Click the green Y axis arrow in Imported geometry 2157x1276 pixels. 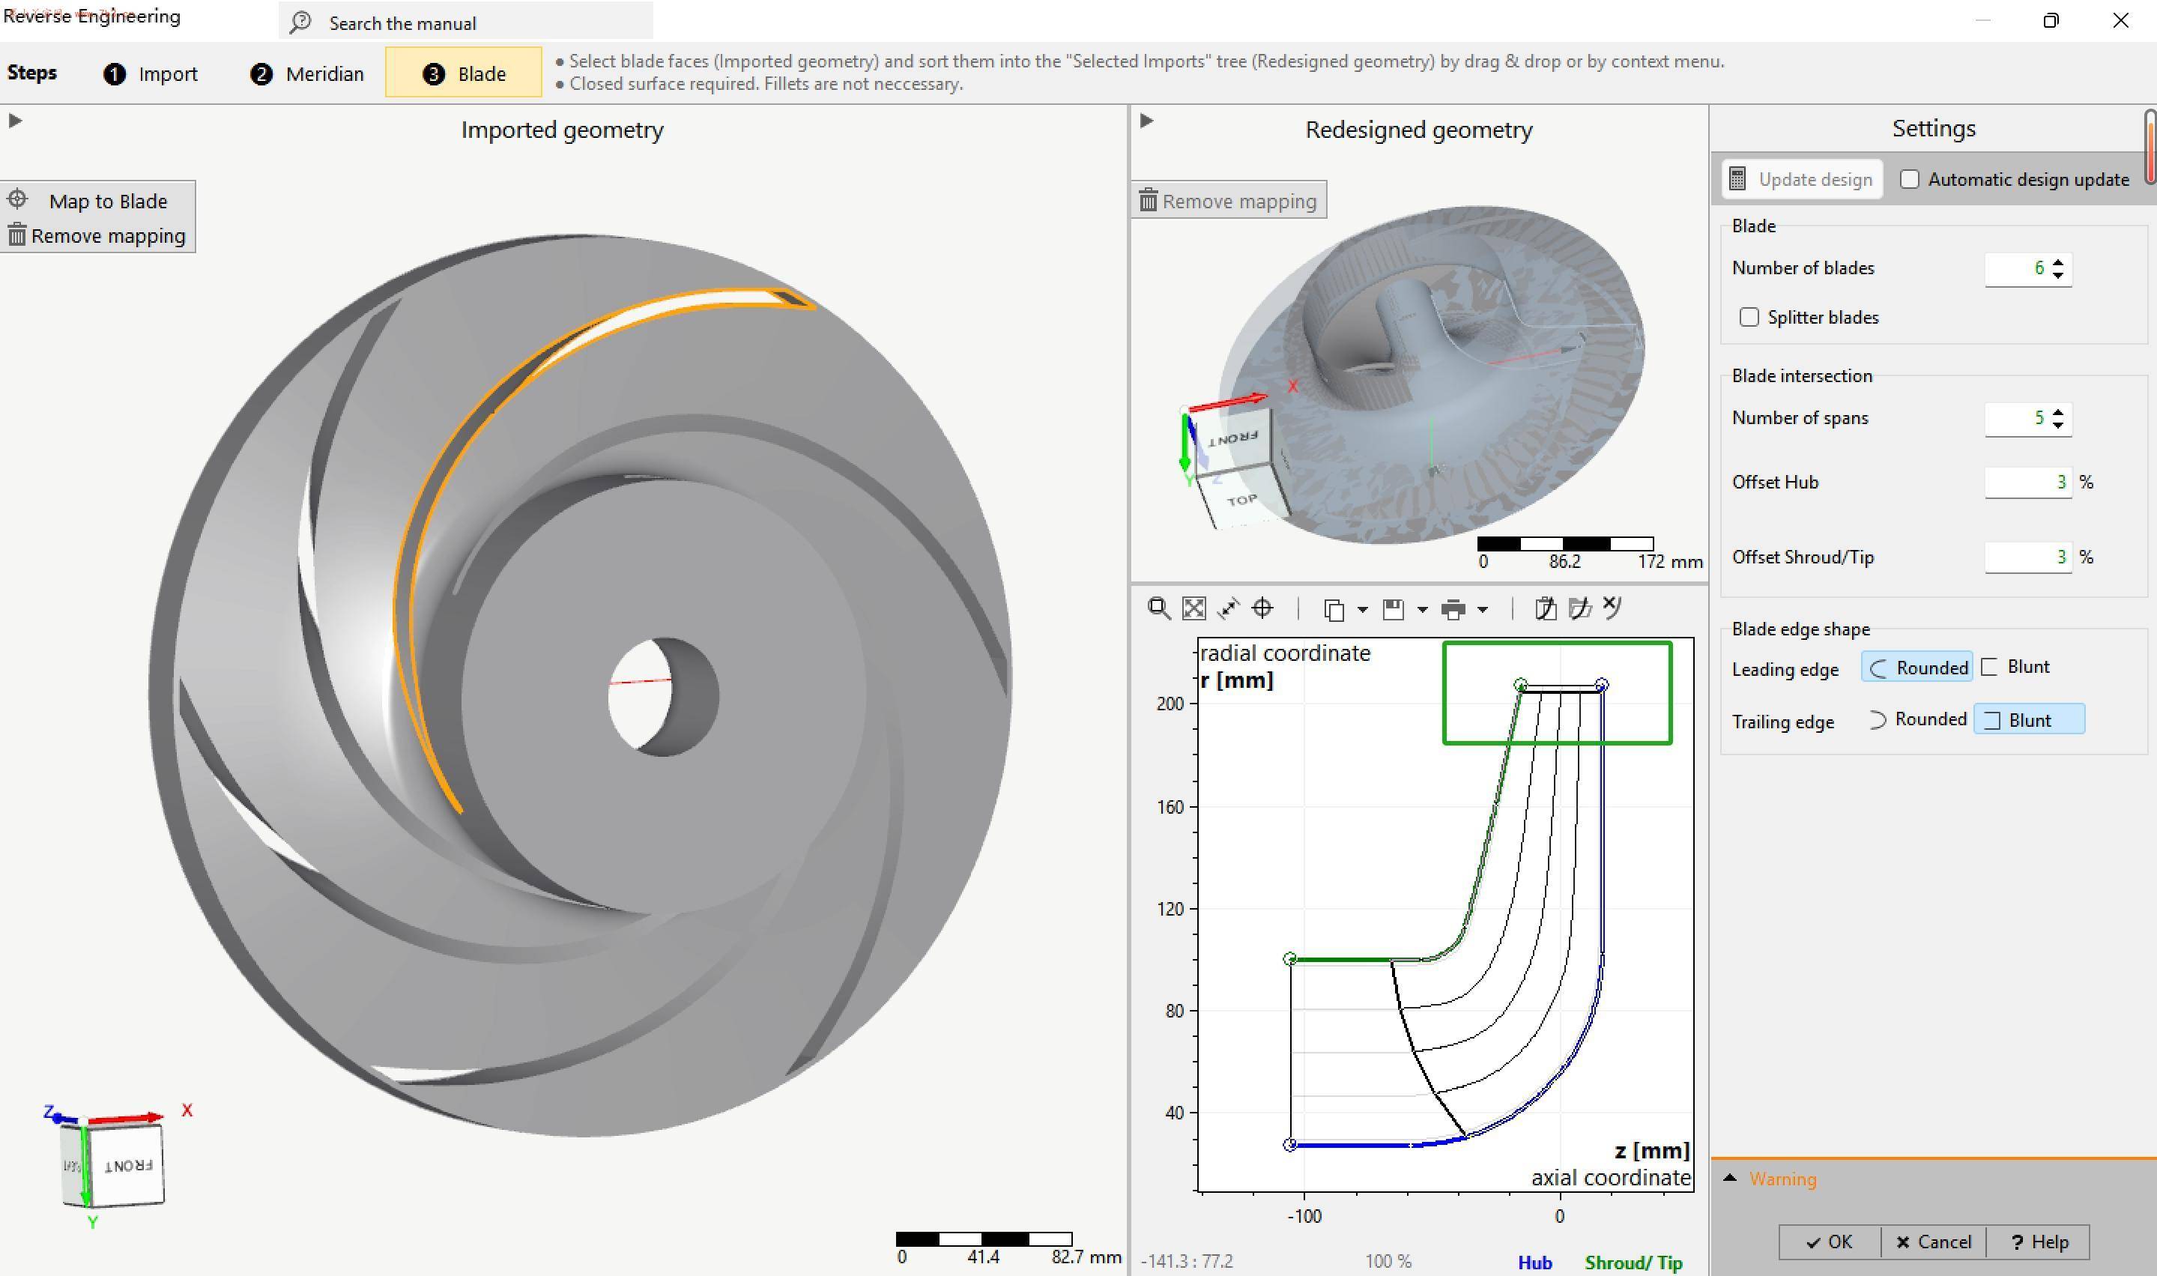pos(85,1167)
